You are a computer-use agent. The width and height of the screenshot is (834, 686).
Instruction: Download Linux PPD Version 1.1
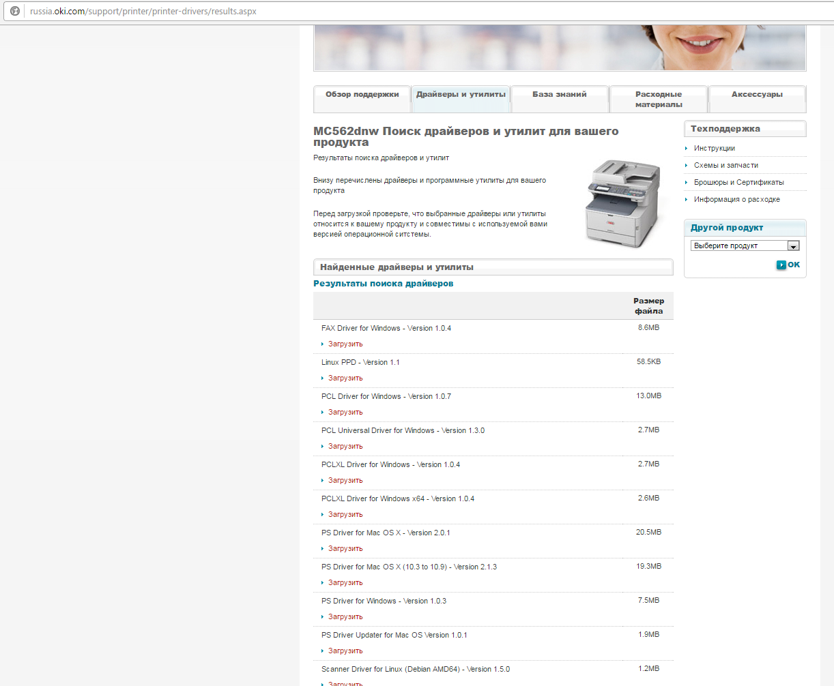(x=345, y=378)
